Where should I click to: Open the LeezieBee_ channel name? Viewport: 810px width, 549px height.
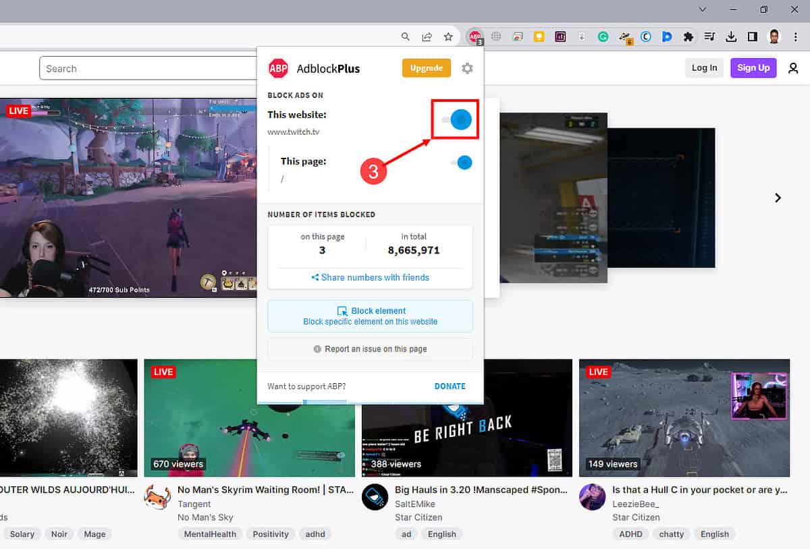pos(636,504)
